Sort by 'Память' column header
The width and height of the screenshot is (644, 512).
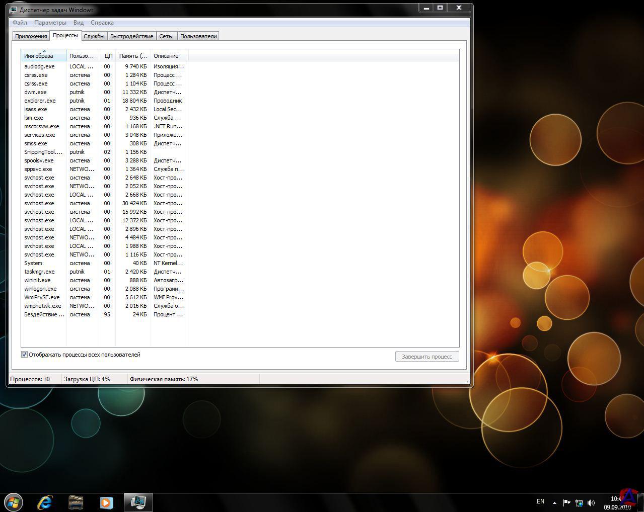pyautogui.click(x=133, y=56)
